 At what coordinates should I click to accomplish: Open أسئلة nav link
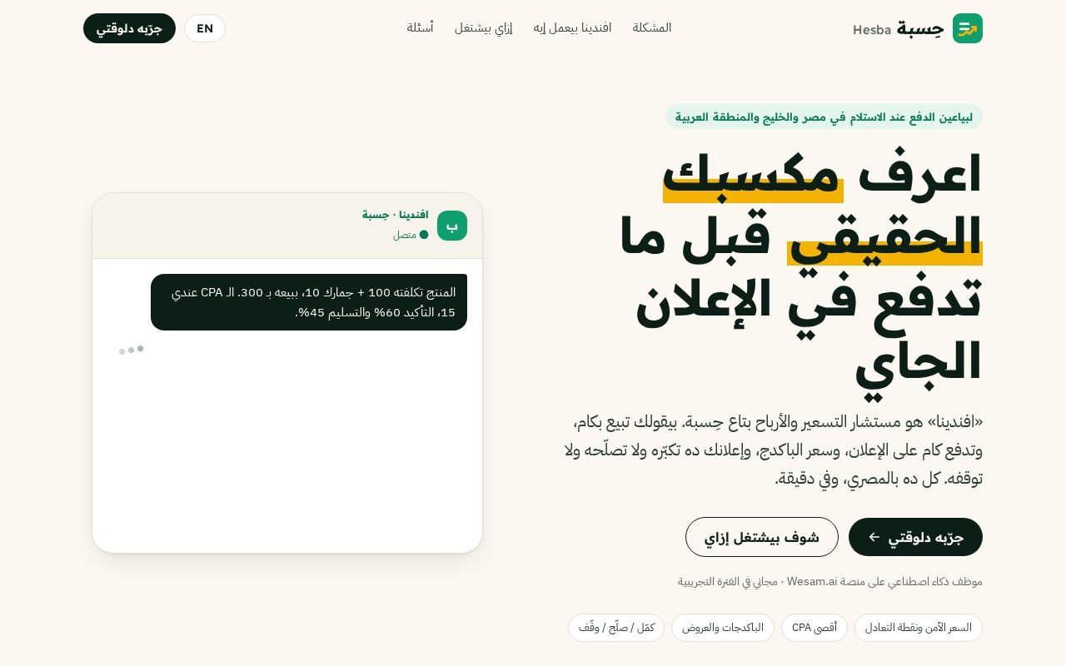point(420,27)
